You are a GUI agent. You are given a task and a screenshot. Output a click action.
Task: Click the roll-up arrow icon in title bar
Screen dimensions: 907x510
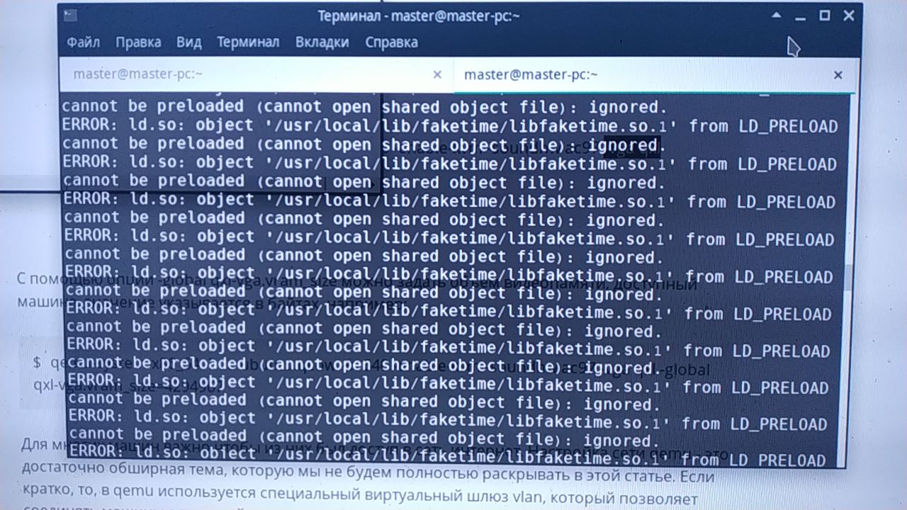point(777,15)
